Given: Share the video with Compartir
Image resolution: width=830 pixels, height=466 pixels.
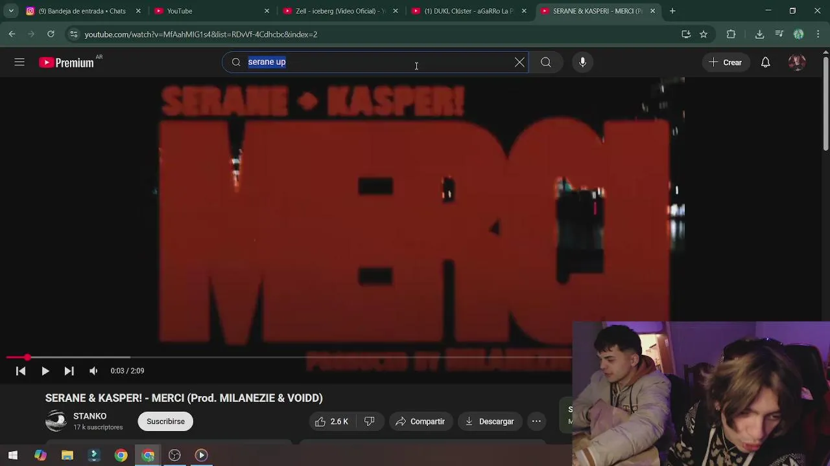Looking at the screenshot, I should pos(420,421).
